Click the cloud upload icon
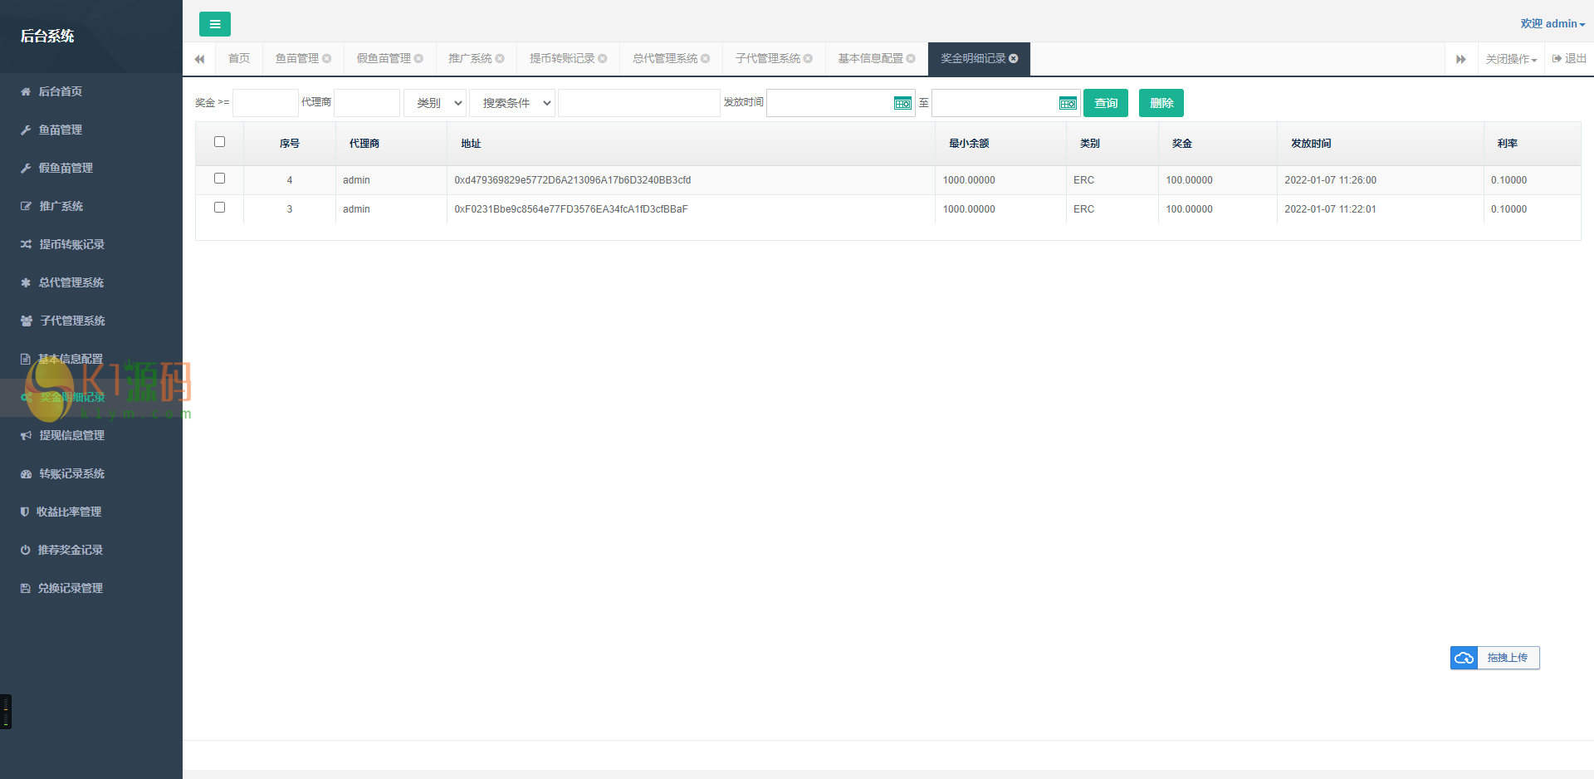This screenshot has width=1594, height=779. [x=1464, y=658]
